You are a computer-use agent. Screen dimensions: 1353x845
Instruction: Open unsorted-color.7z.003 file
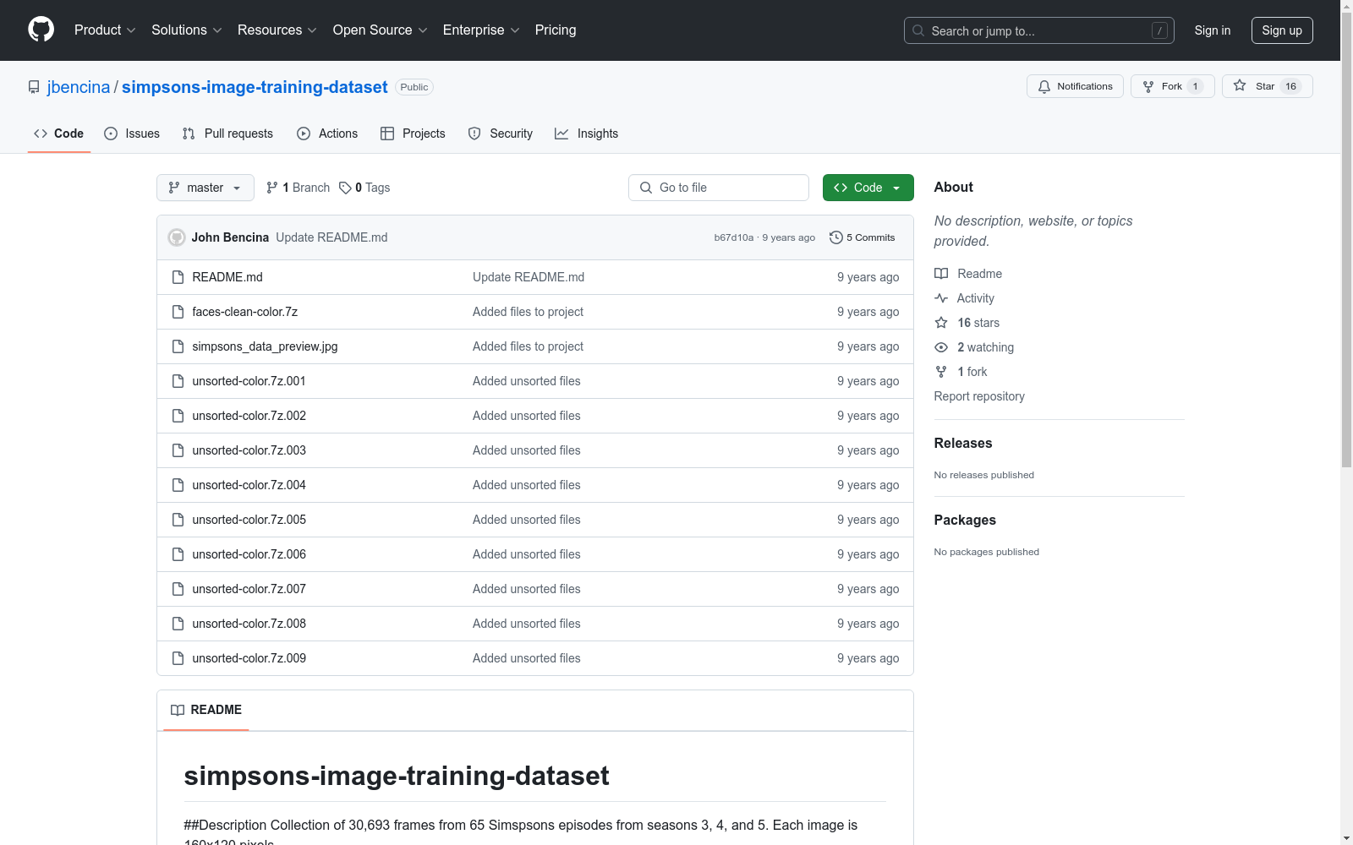249,450
